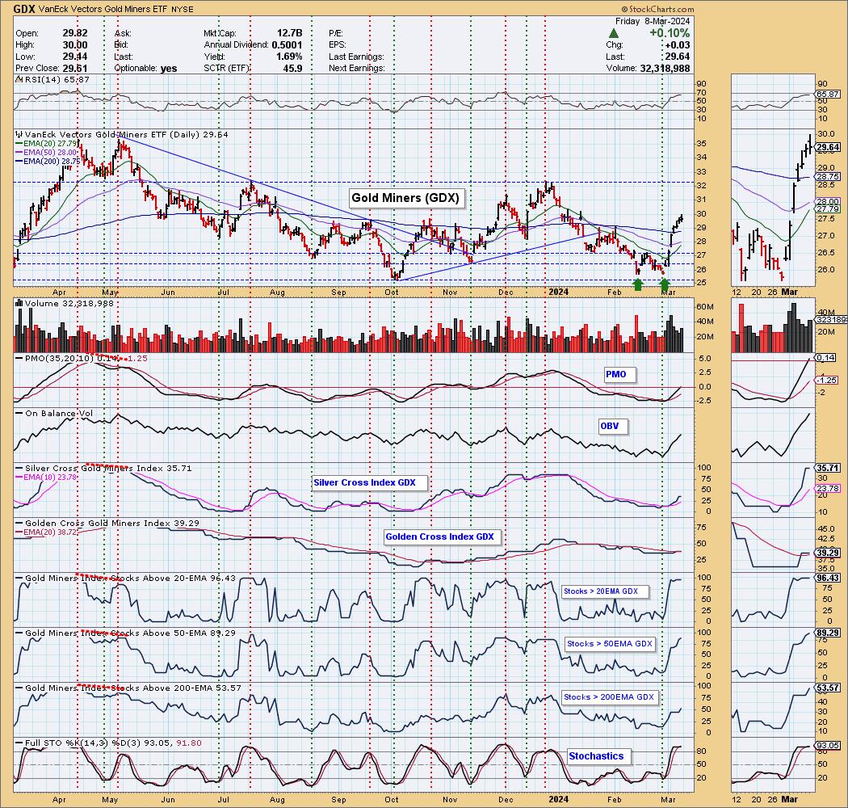Click the 29.64 price tag in zoom panel
The height and width of the screenshot is (808, 848).
pyautogui.click(x=828, y=147)
